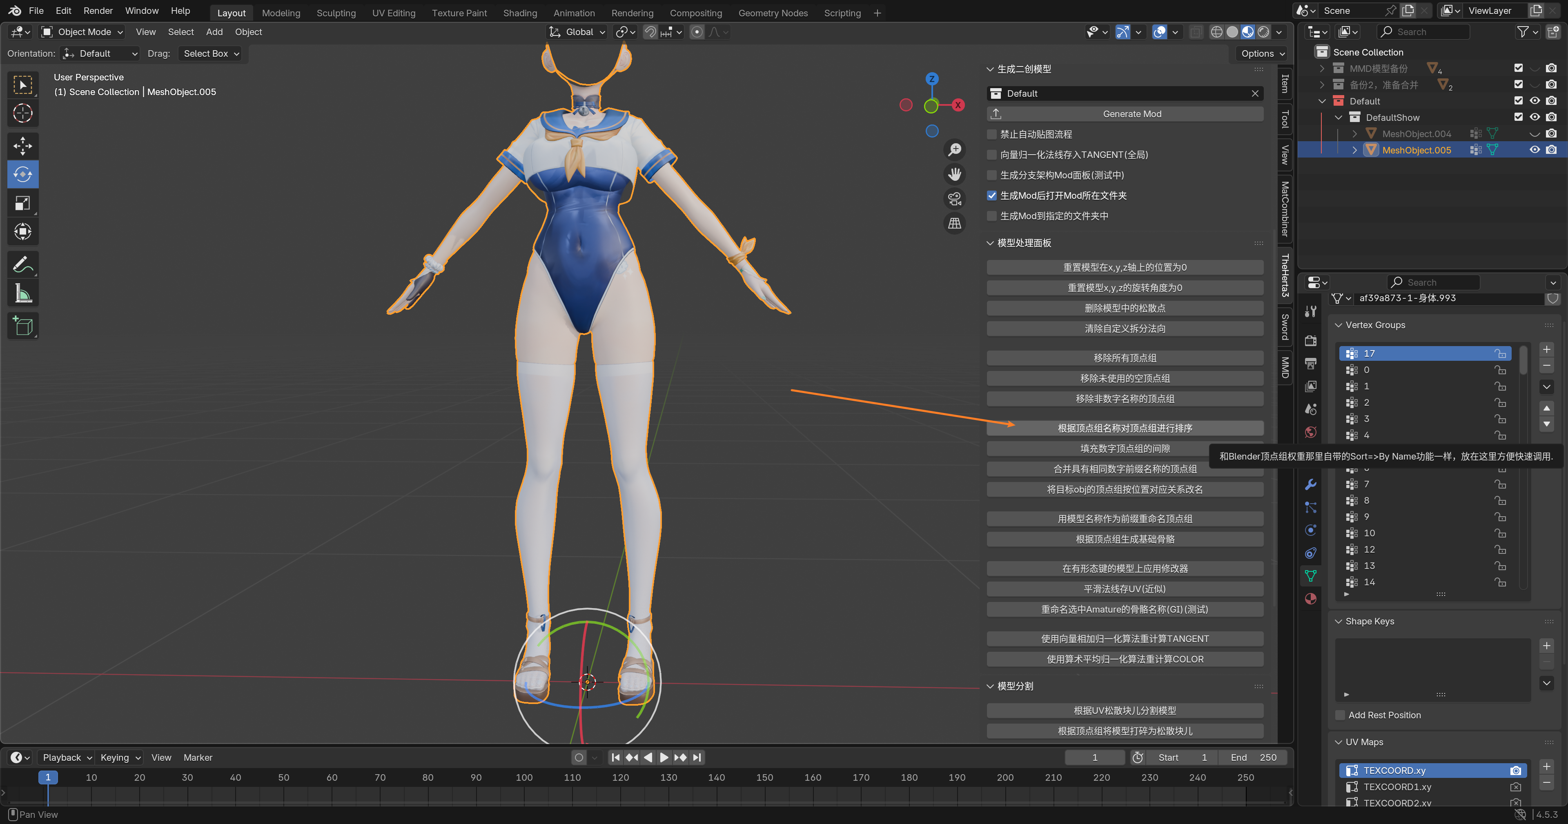Expand the MMD模型备份 collection

click(x=1322, y=68)
